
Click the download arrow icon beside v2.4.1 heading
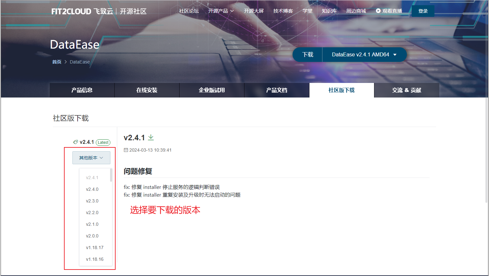[x=151, y=138]
